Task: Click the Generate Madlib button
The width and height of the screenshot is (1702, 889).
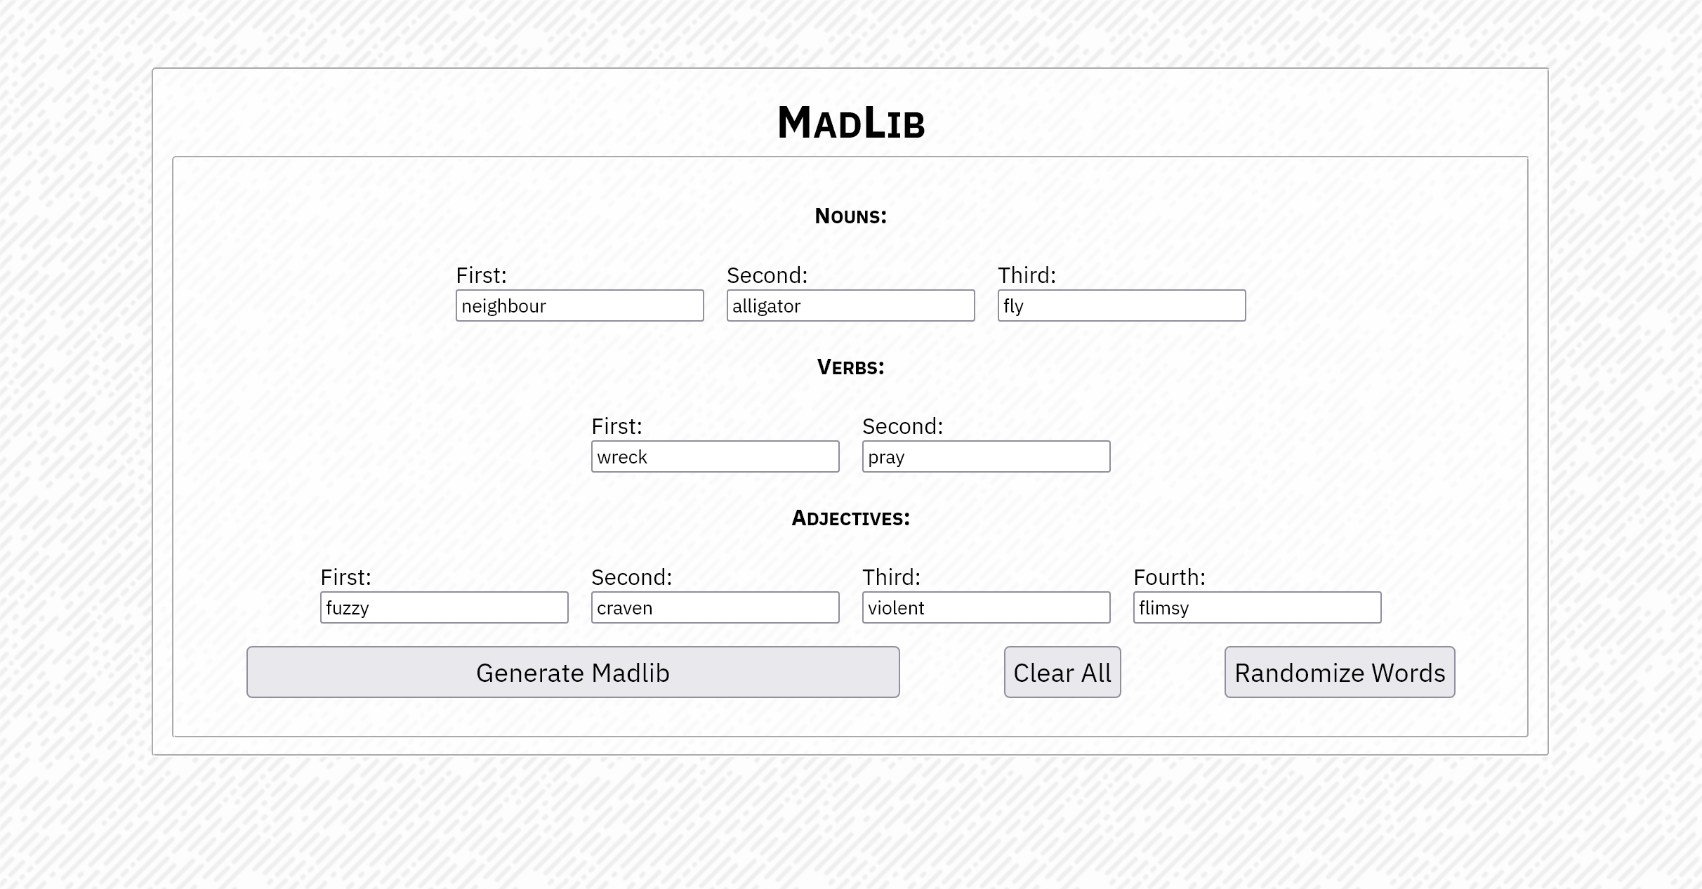Action: click(x=573, y=672)
